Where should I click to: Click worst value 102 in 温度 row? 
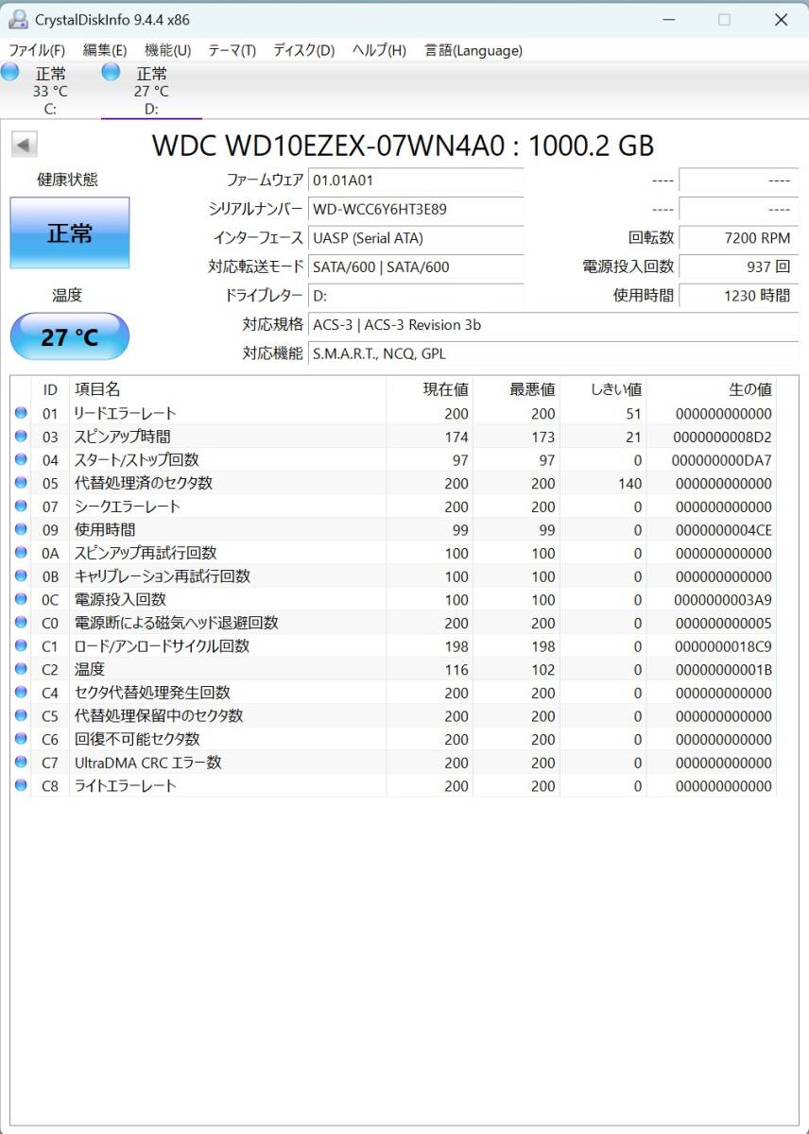coord(543,670)
